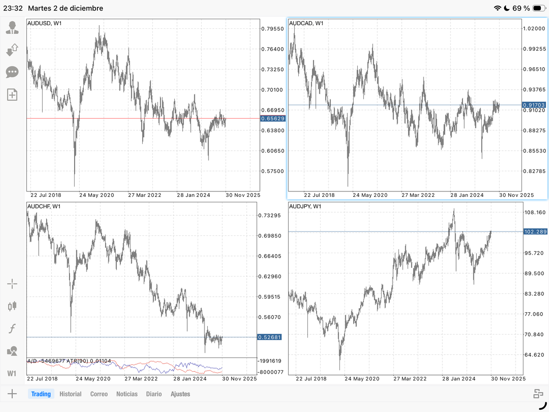549x412 pixels.
Task: Tap the 23:32 clock in status bar
Action: pyautogui.click(x=13, y=8)
